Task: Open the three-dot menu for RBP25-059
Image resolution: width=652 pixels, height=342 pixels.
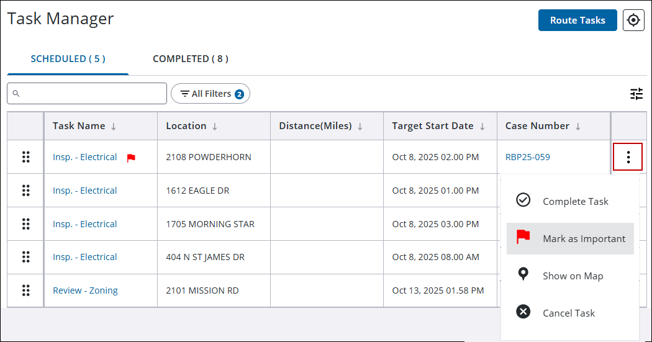Action: (x=628, y=157)
